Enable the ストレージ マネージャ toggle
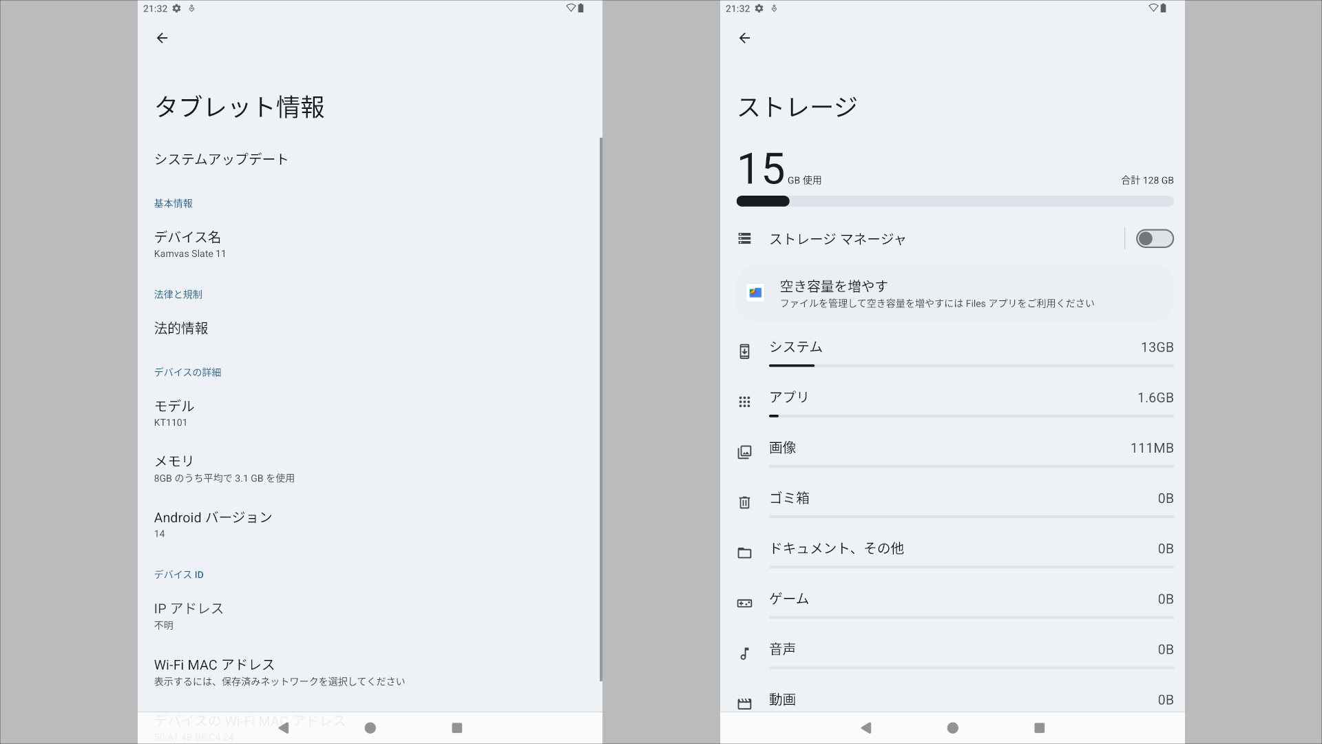1322x744 pixels. click(x=1154, y=238)
